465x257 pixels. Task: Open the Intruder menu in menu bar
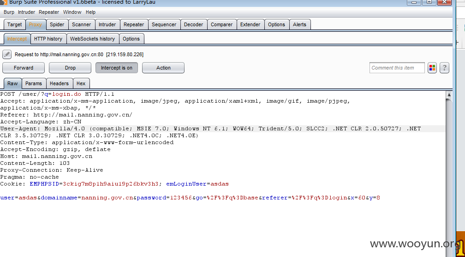tap(26, 12)
